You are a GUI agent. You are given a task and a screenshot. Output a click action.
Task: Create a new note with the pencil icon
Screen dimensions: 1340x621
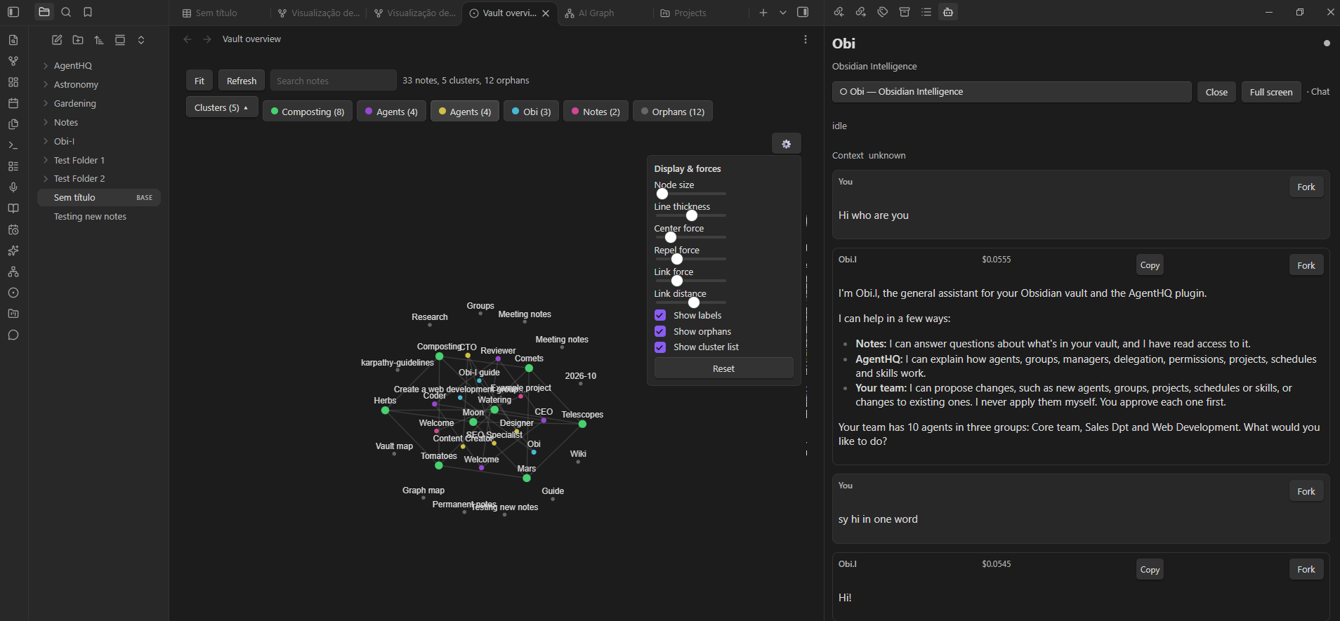pos(57,40)
